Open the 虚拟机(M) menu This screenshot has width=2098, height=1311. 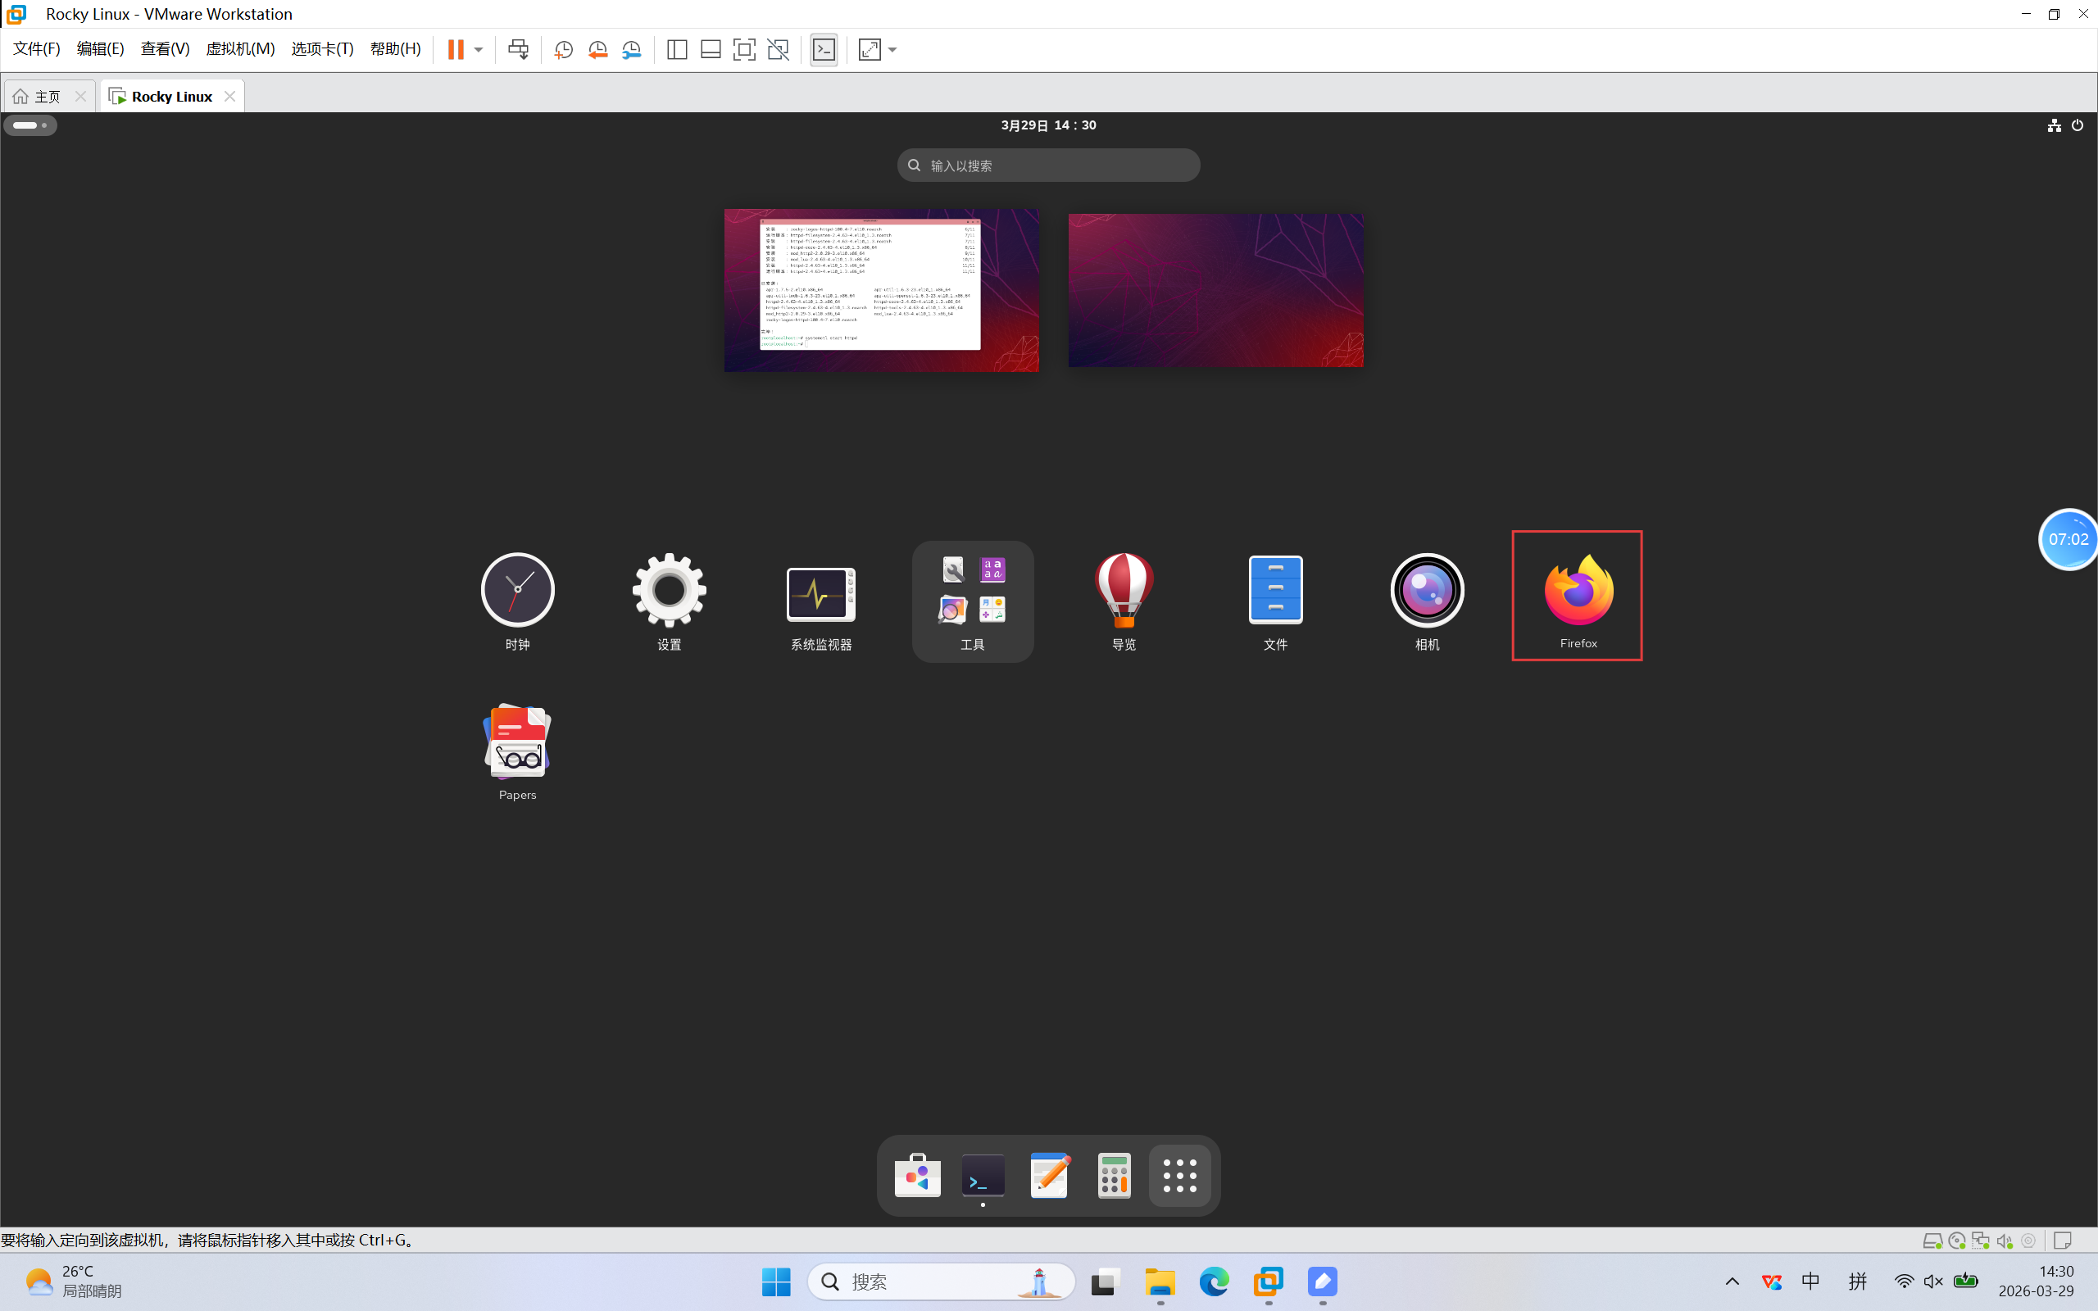(x=240, y=49)
